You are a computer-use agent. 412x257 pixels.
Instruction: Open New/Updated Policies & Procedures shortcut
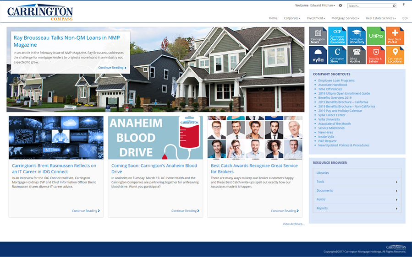344,145
